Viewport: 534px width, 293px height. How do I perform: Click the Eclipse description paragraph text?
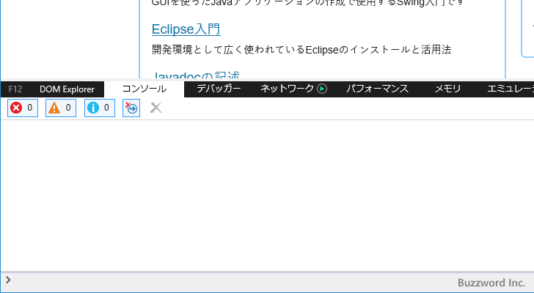pyautogui.click(x=301, y=50)
